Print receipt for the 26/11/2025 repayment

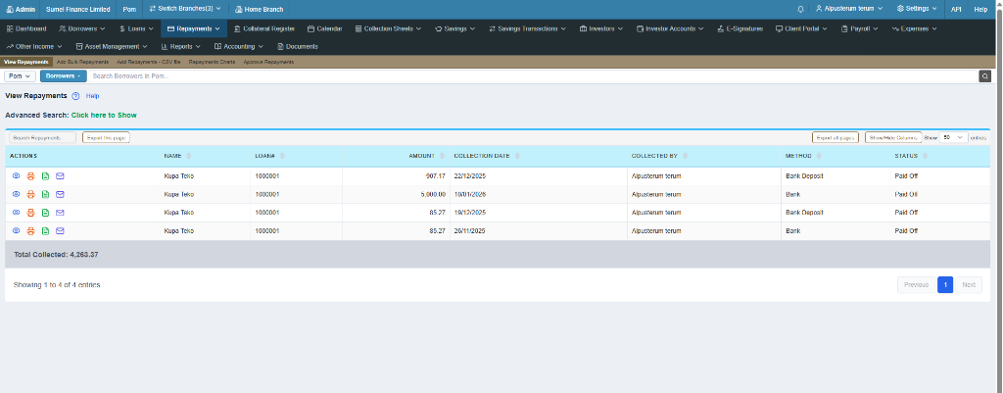pos(30,230)
